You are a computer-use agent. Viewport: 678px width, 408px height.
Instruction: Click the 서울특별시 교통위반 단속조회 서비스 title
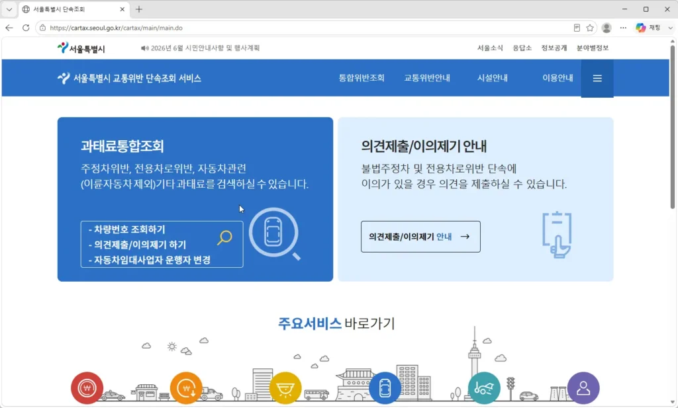coord(137,78)
